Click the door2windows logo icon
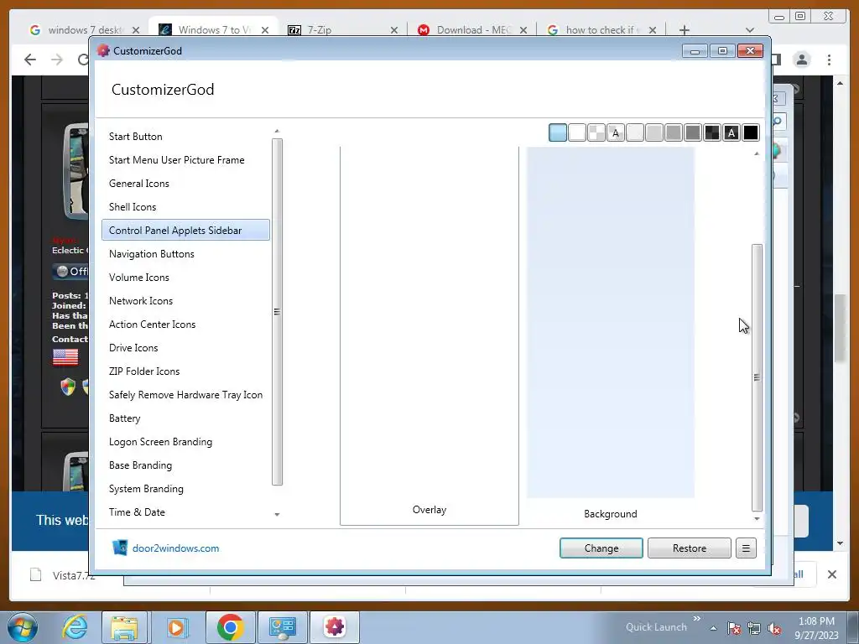This screenshot has height=644, width=859. point(120,548)
